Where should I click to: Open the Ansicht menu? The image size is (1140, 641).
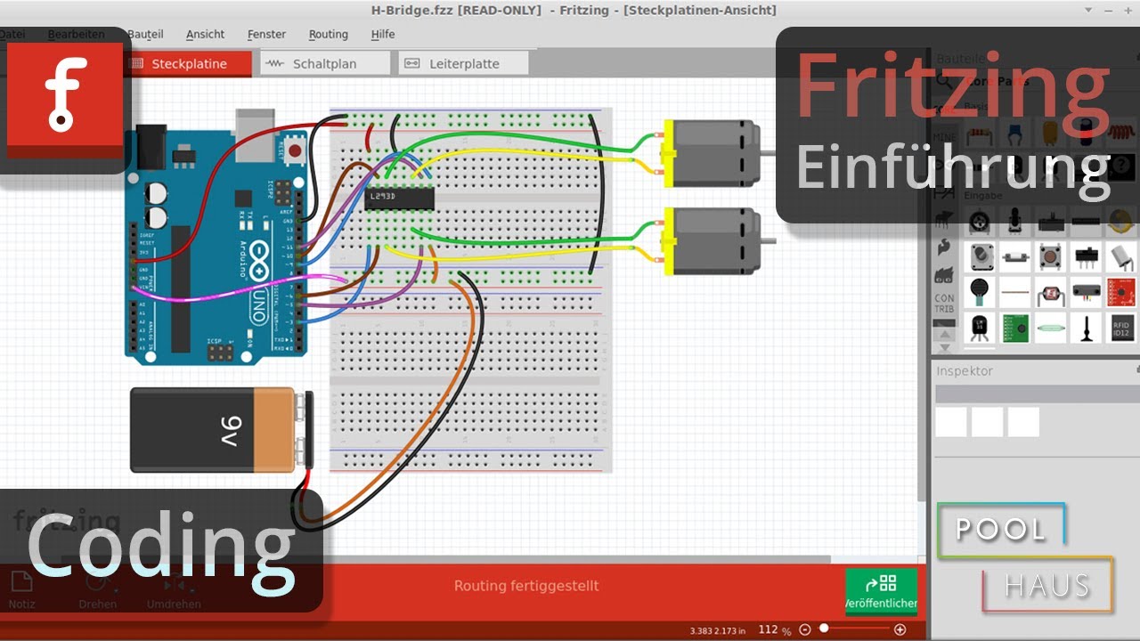tap(205, 34)
